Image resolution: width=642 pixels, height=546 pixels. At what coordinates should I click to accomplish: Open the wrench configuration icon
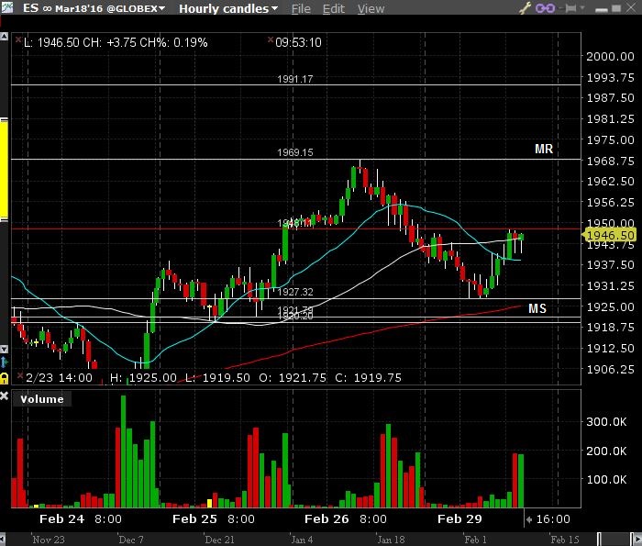526,8
